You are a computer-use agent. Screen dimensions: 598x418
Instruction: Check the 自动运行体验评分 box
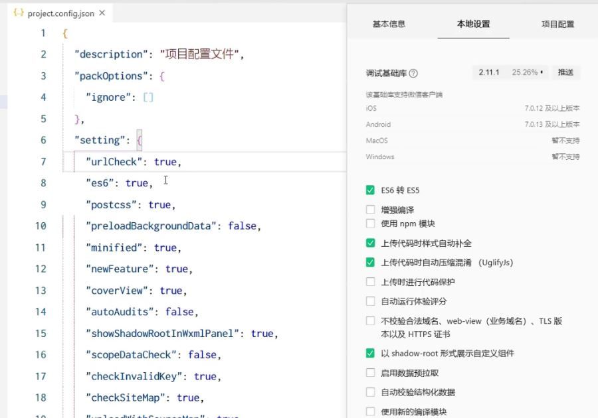pyautogui.click(x=371, y=301)
